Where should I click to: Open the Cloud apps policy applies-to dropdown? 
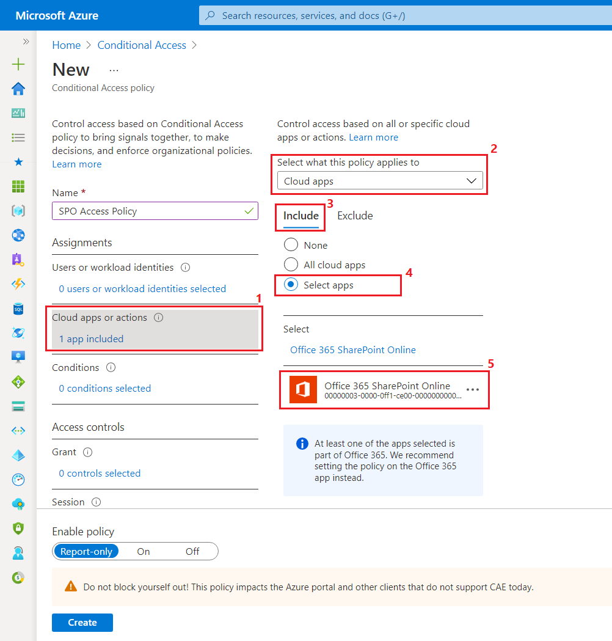[x=380, y=181]
